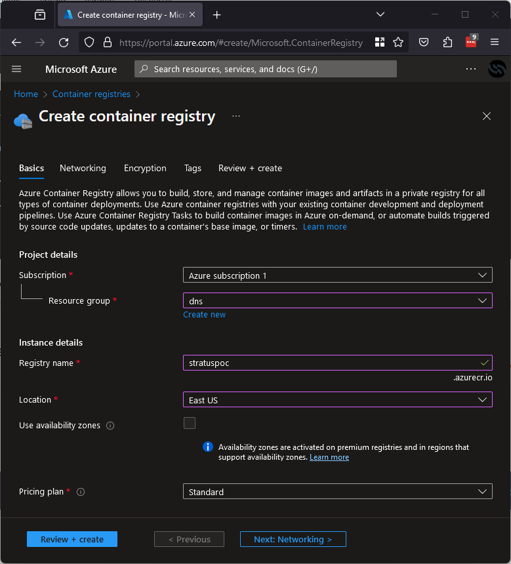Expand the Pricing plan dropdown
The image size is (511, 564).
tap(338, 491)
